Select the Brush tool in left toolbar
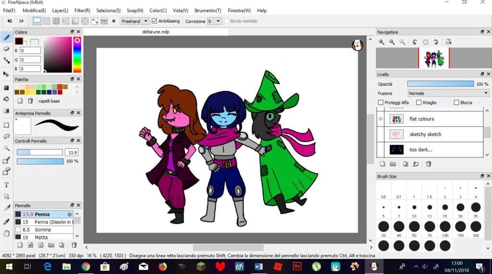The width and height of the screenshot is (492, 274). coord(6,37)
